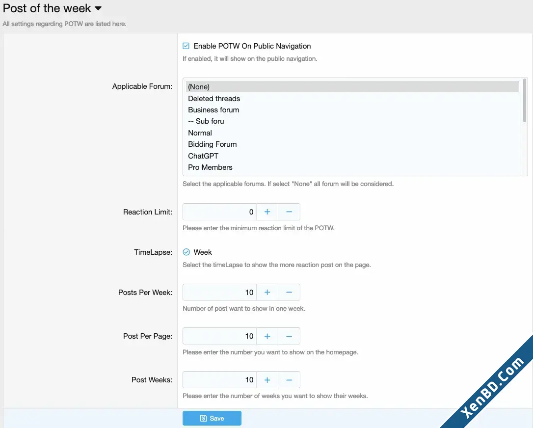The width and height of the screenshot is (533, 428).
Task: Select Deleted threads in forum list
Action: point(352,99)
